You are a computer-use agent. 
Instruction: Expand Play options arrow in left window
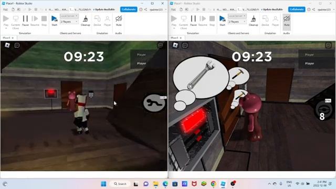tap(6, 28)
